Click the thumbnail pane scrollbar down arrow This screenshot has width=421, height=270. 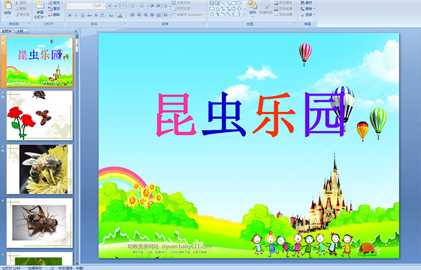[x=78, y=263]
